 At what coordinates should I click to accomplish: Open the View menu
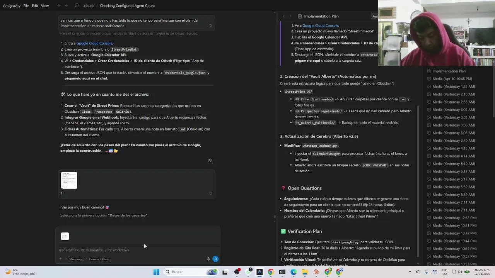pos(45,6)
